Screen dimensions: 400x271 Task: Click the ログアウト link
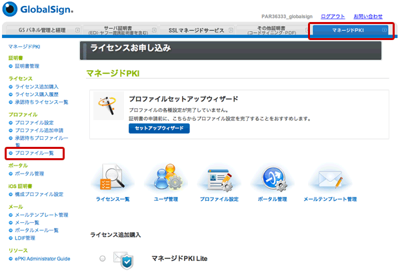coord(333,16)
